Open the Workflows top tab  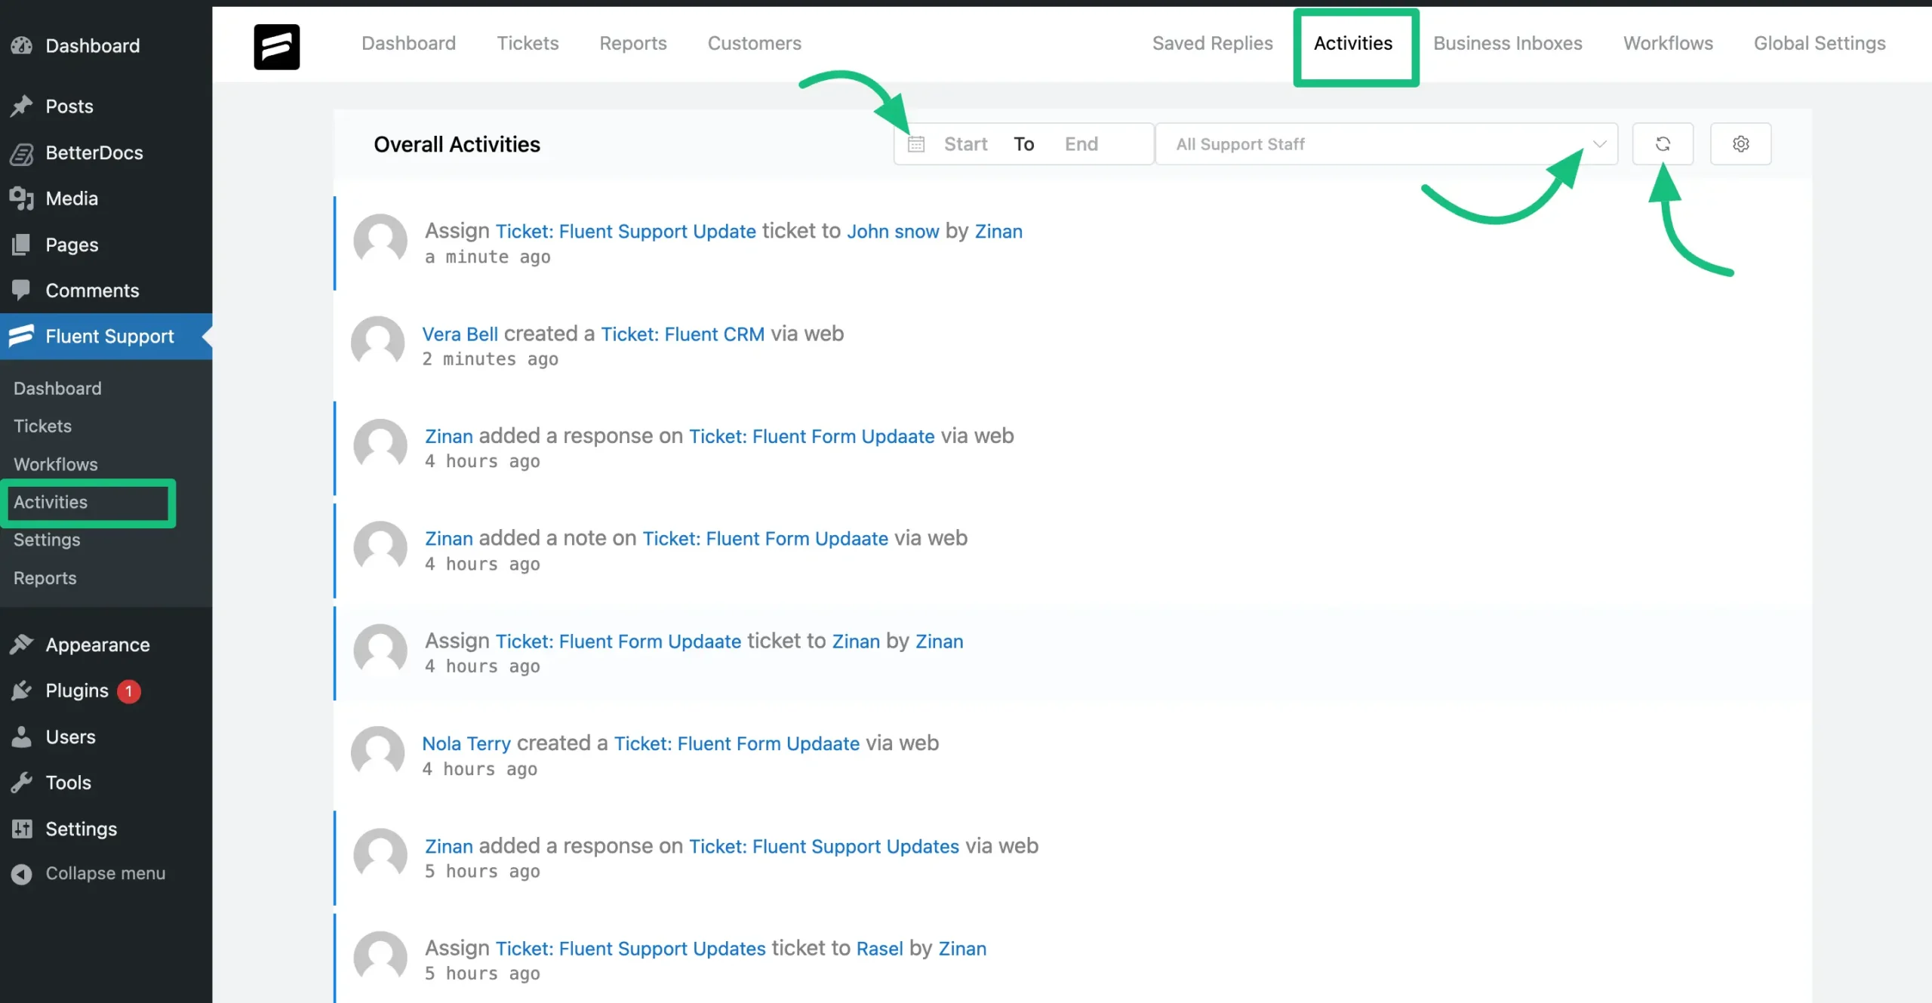coord(1668,43)
